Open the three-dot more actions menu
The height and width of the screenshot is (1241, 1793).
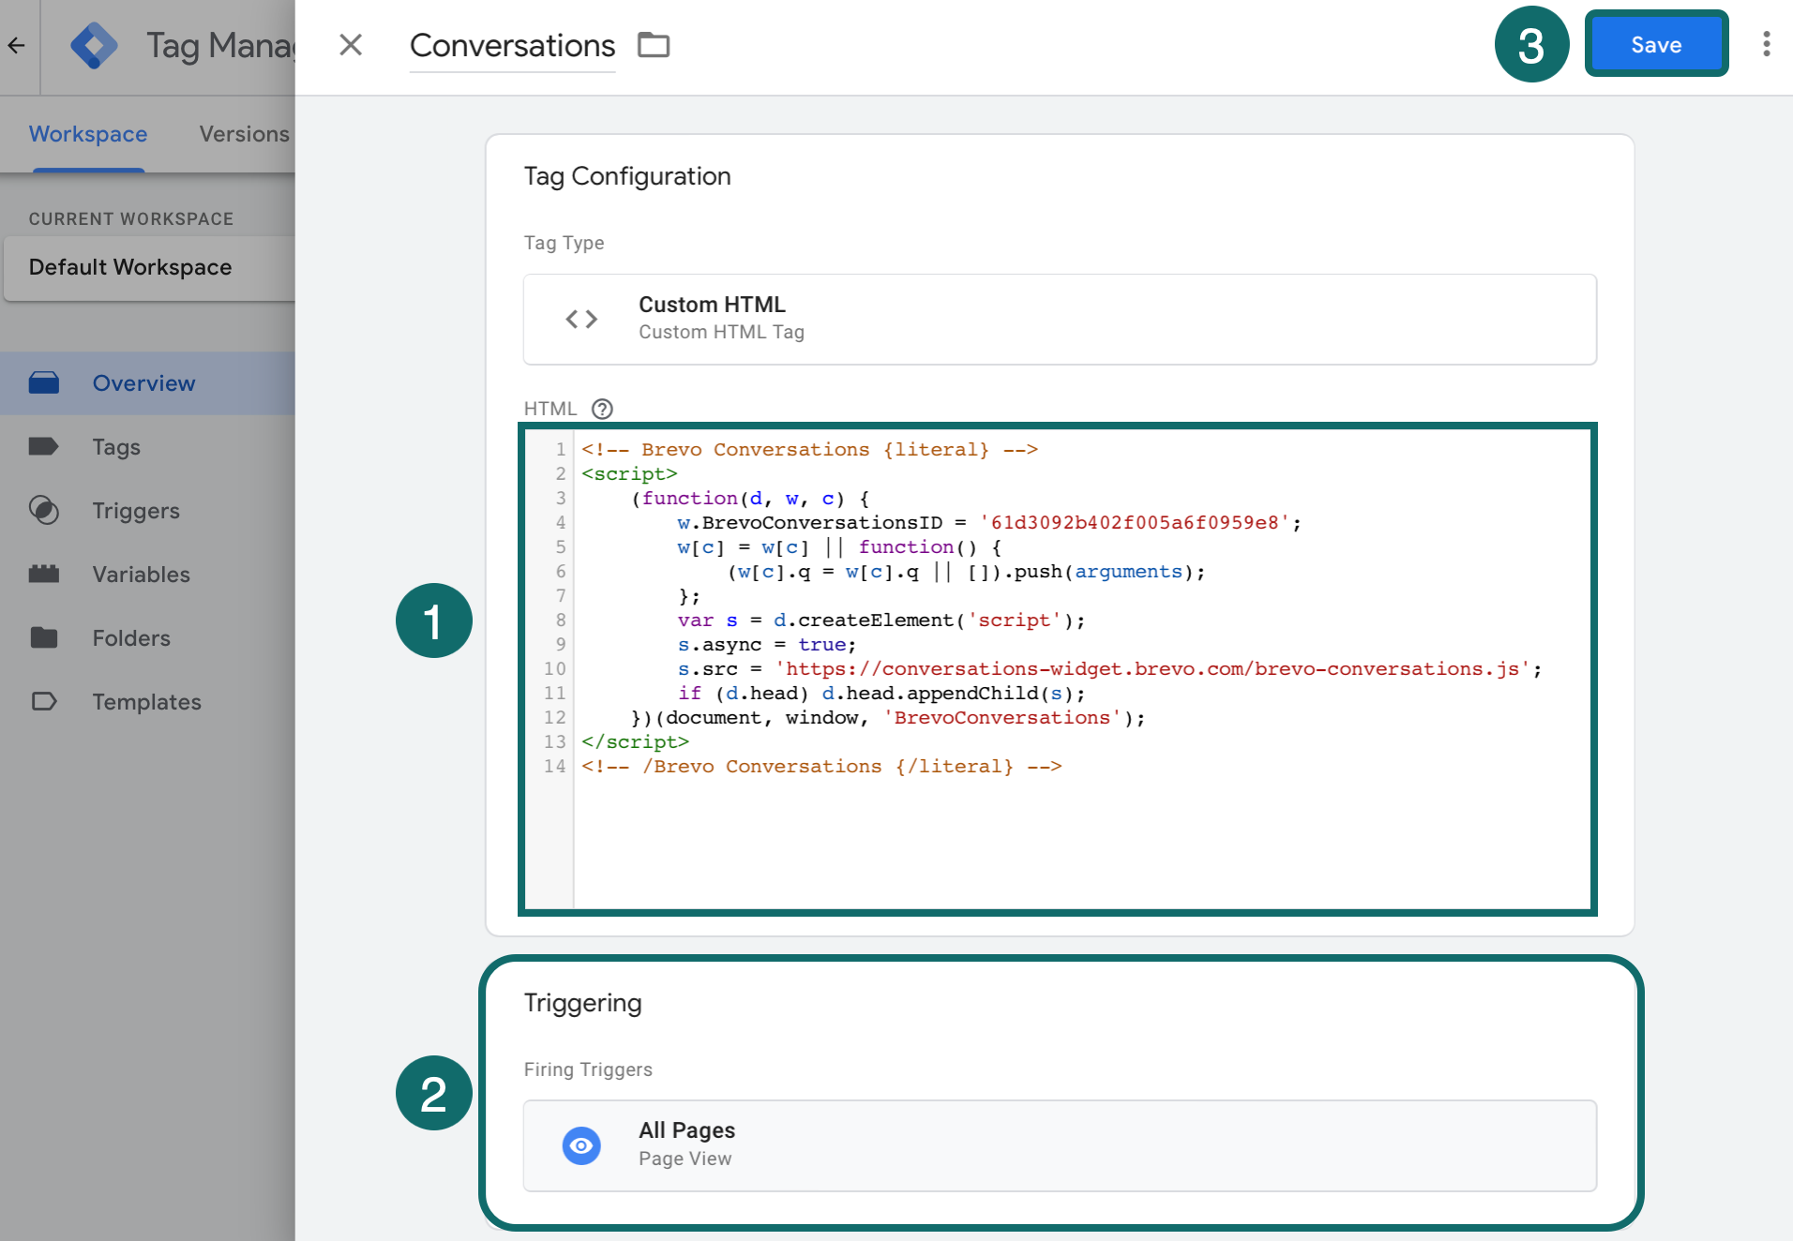(x=1766, y=44)
